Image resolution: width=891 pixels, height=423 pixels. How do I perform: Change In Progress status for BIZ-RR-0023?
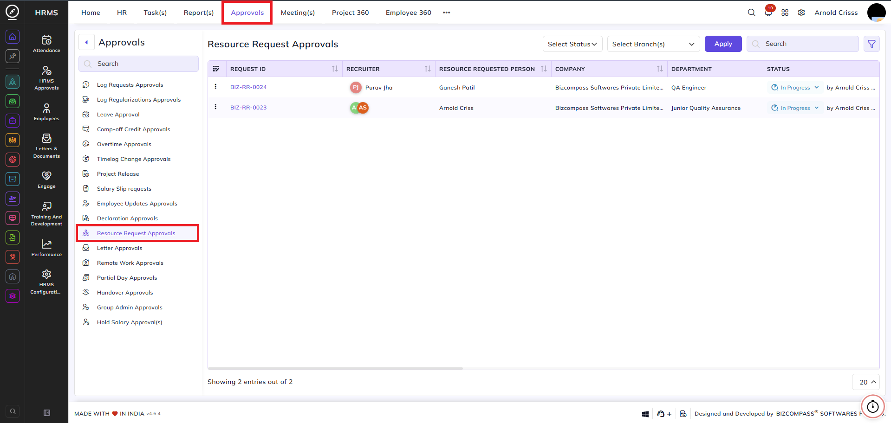click(795, 108)
